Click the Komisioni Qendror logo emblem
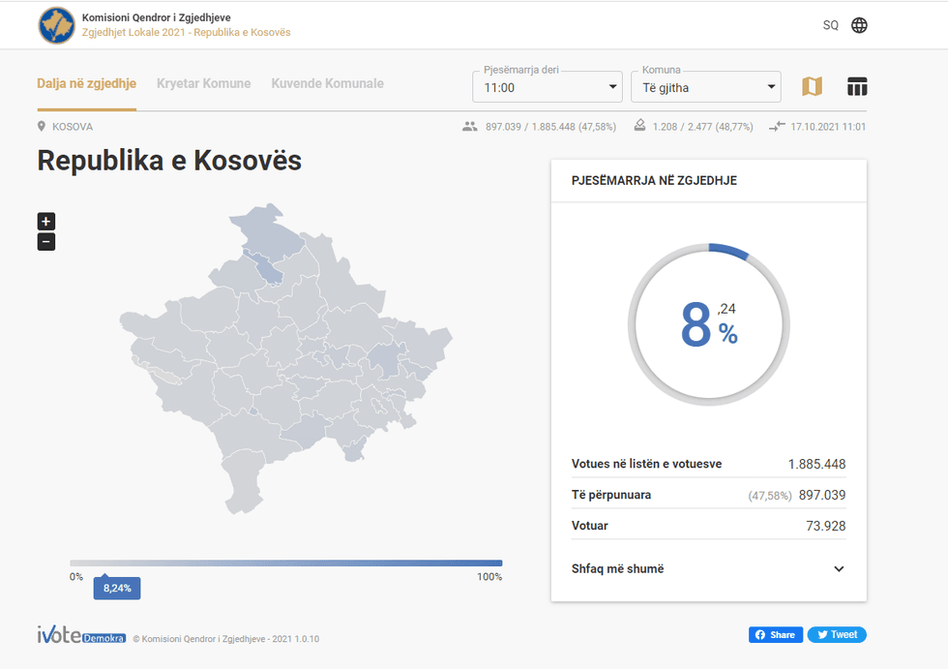The image size is (948, 669). pos(56,25)
